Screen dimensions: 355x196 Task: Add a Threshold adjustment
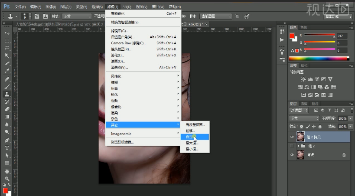tap(317, 95)
